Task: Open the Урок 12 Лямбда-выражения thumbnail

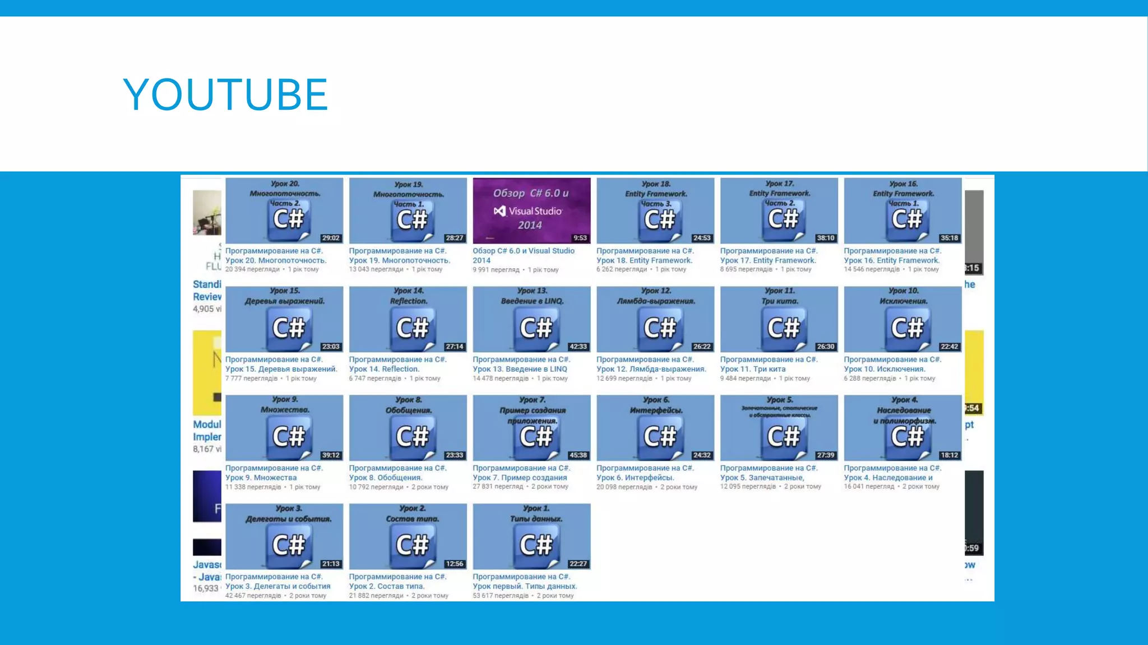Action: pyautogui.click(x=655, y=319)
